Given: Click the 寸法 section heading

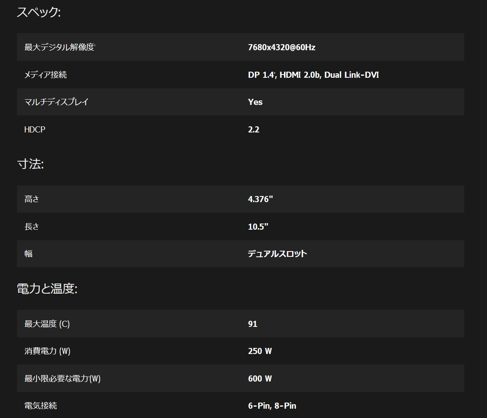Looking at the screenshot, I should click(30, 164).
